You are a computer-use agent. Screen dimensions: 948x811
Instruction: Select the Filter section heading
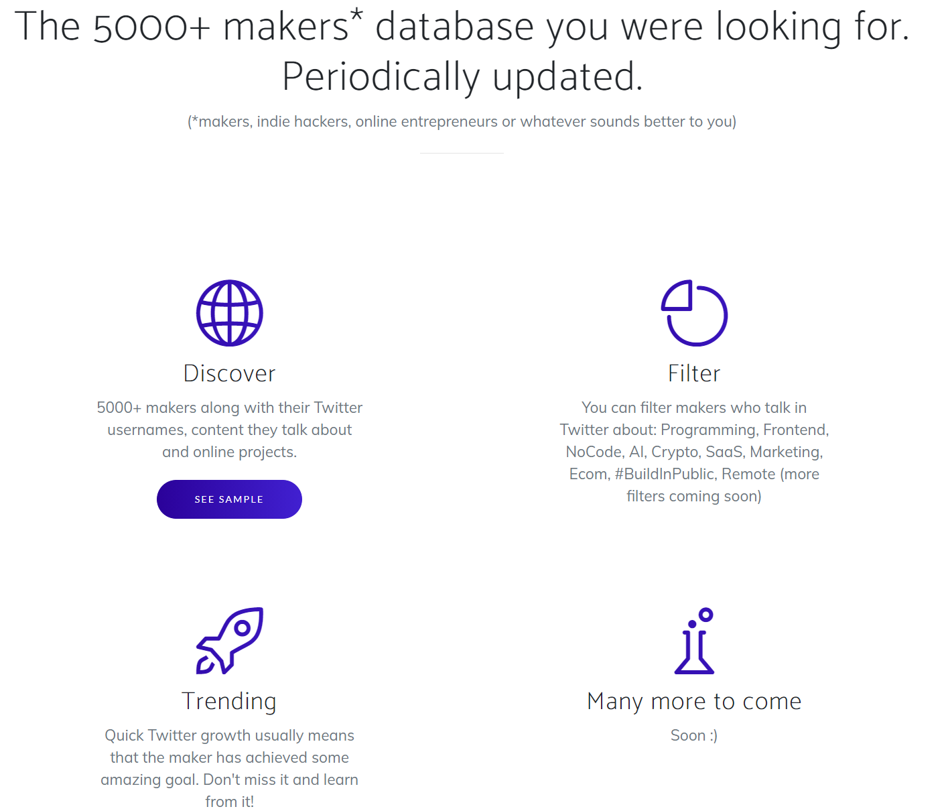point(694,373)
